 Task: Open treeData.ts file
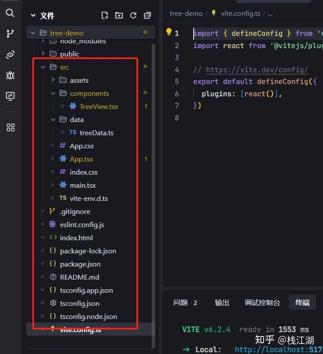[x=96, y=133]
